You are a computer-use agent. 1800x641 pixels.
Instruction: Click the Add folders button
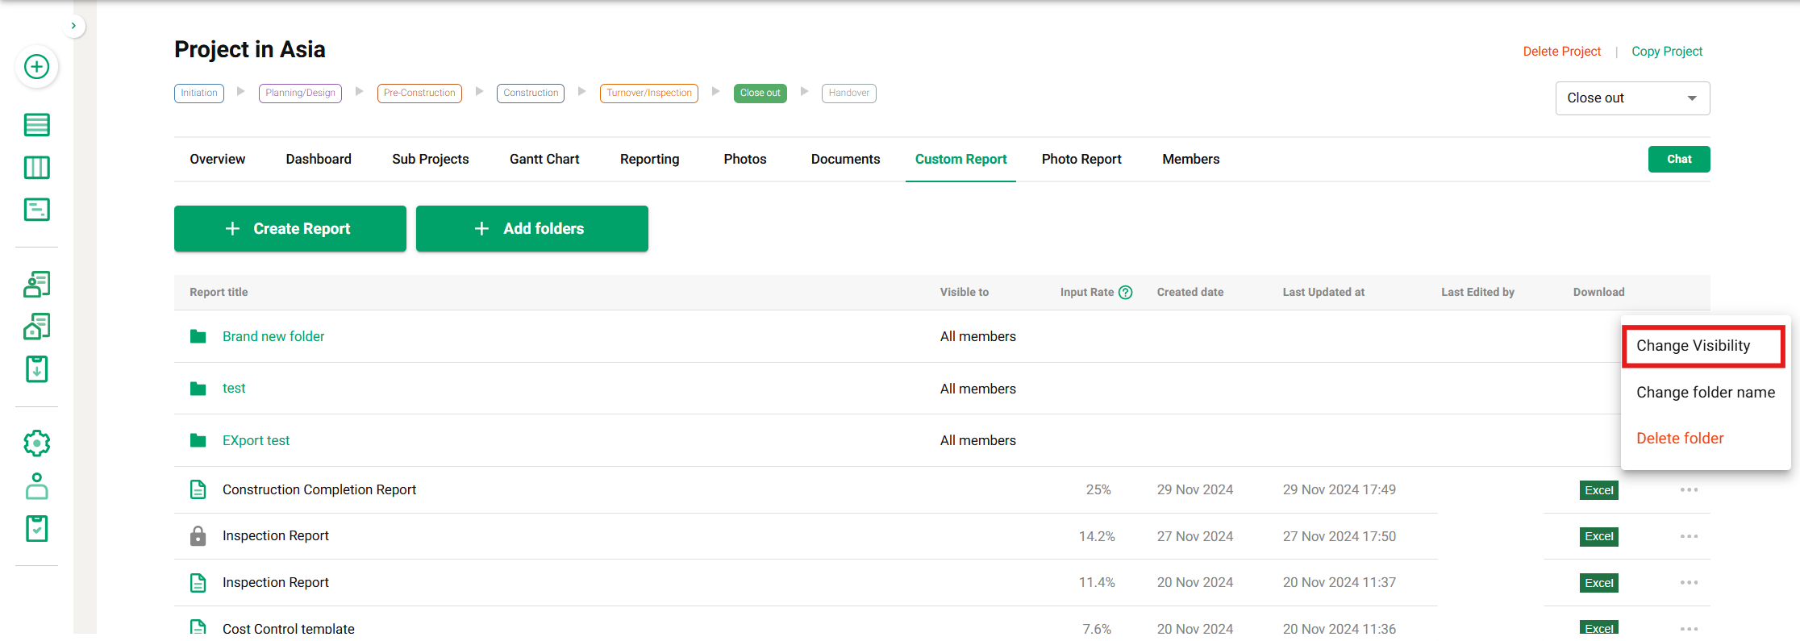click(x=532, y=229)
